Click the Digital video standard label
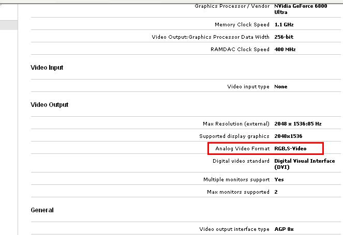The width and height of the screenshot is (343, 235). [241, 161]
